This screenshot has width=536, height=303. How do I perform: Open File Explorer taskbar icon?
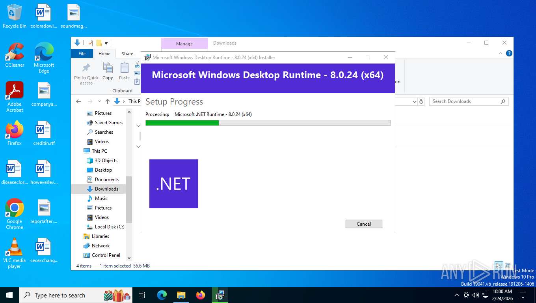[x=181, y=295]
